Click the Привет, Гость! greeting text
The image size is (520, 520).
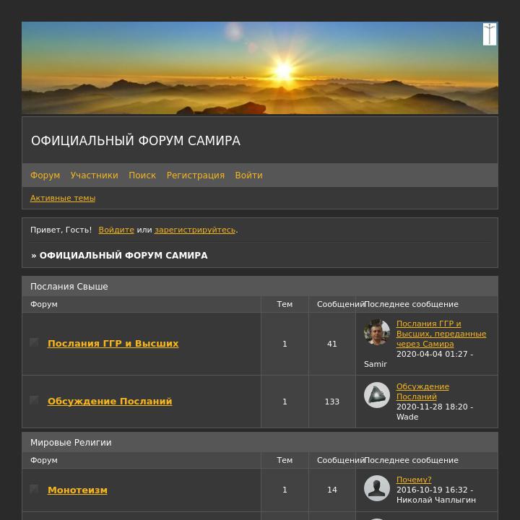tap(61, 230)
